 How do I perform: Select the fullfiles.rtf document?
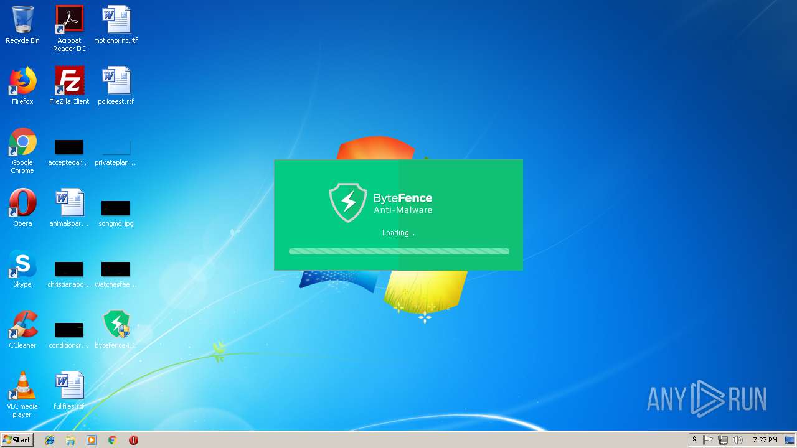[69, 391]
